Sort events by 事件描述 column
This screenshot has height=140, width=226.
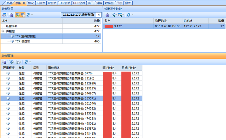tap(74, 68)
